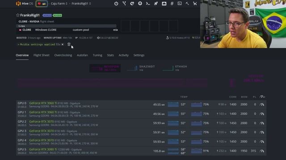
Task: Click GPU 5 GeForce RTX 3080 Ti name
Action: coord(43,149)
